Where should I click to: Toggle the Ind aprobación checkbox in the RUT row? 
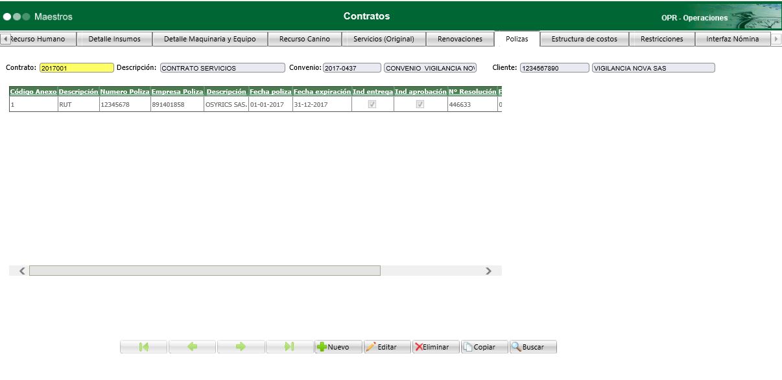pos(420,104)
